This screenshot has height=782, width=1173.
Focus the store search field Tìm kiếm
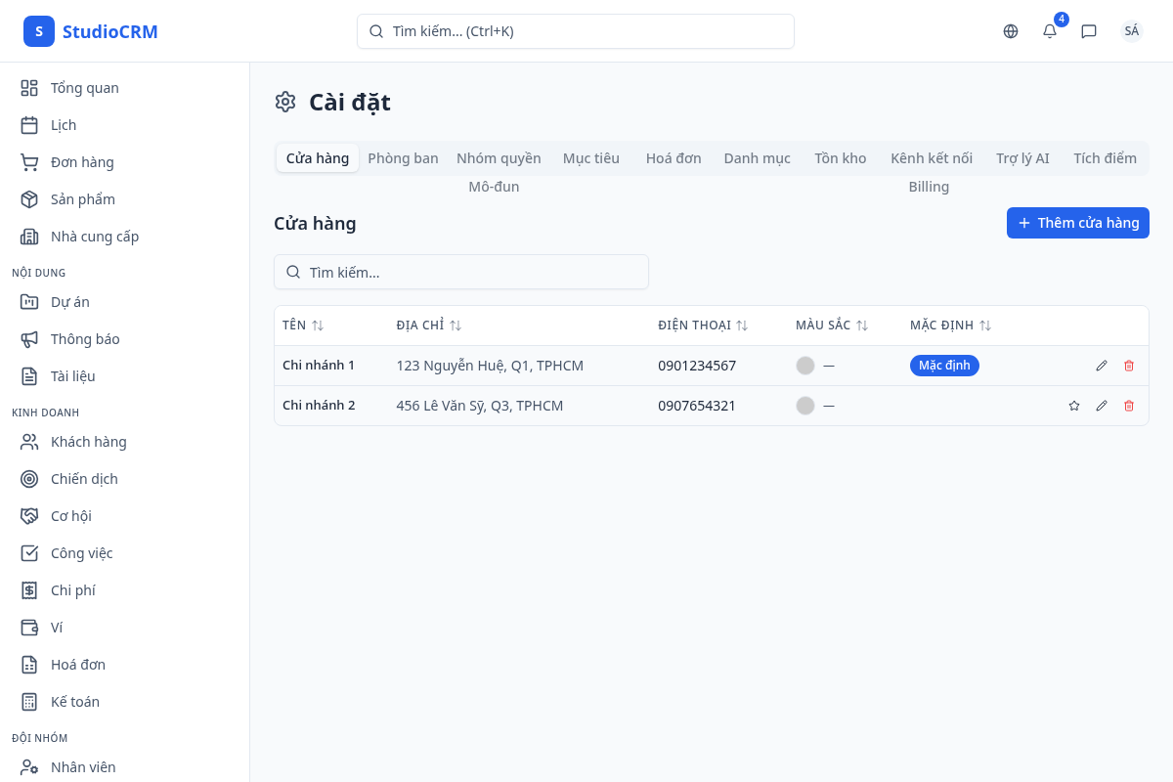(x=461, y=272)
